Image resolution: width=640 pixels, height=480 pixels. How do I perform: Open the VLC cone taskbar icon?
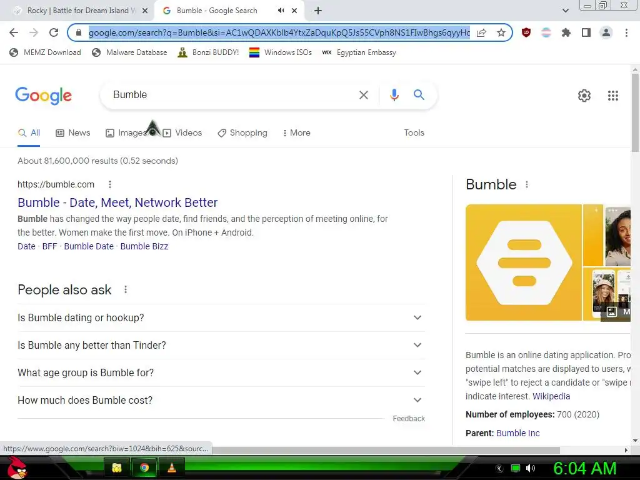[172, 467]
